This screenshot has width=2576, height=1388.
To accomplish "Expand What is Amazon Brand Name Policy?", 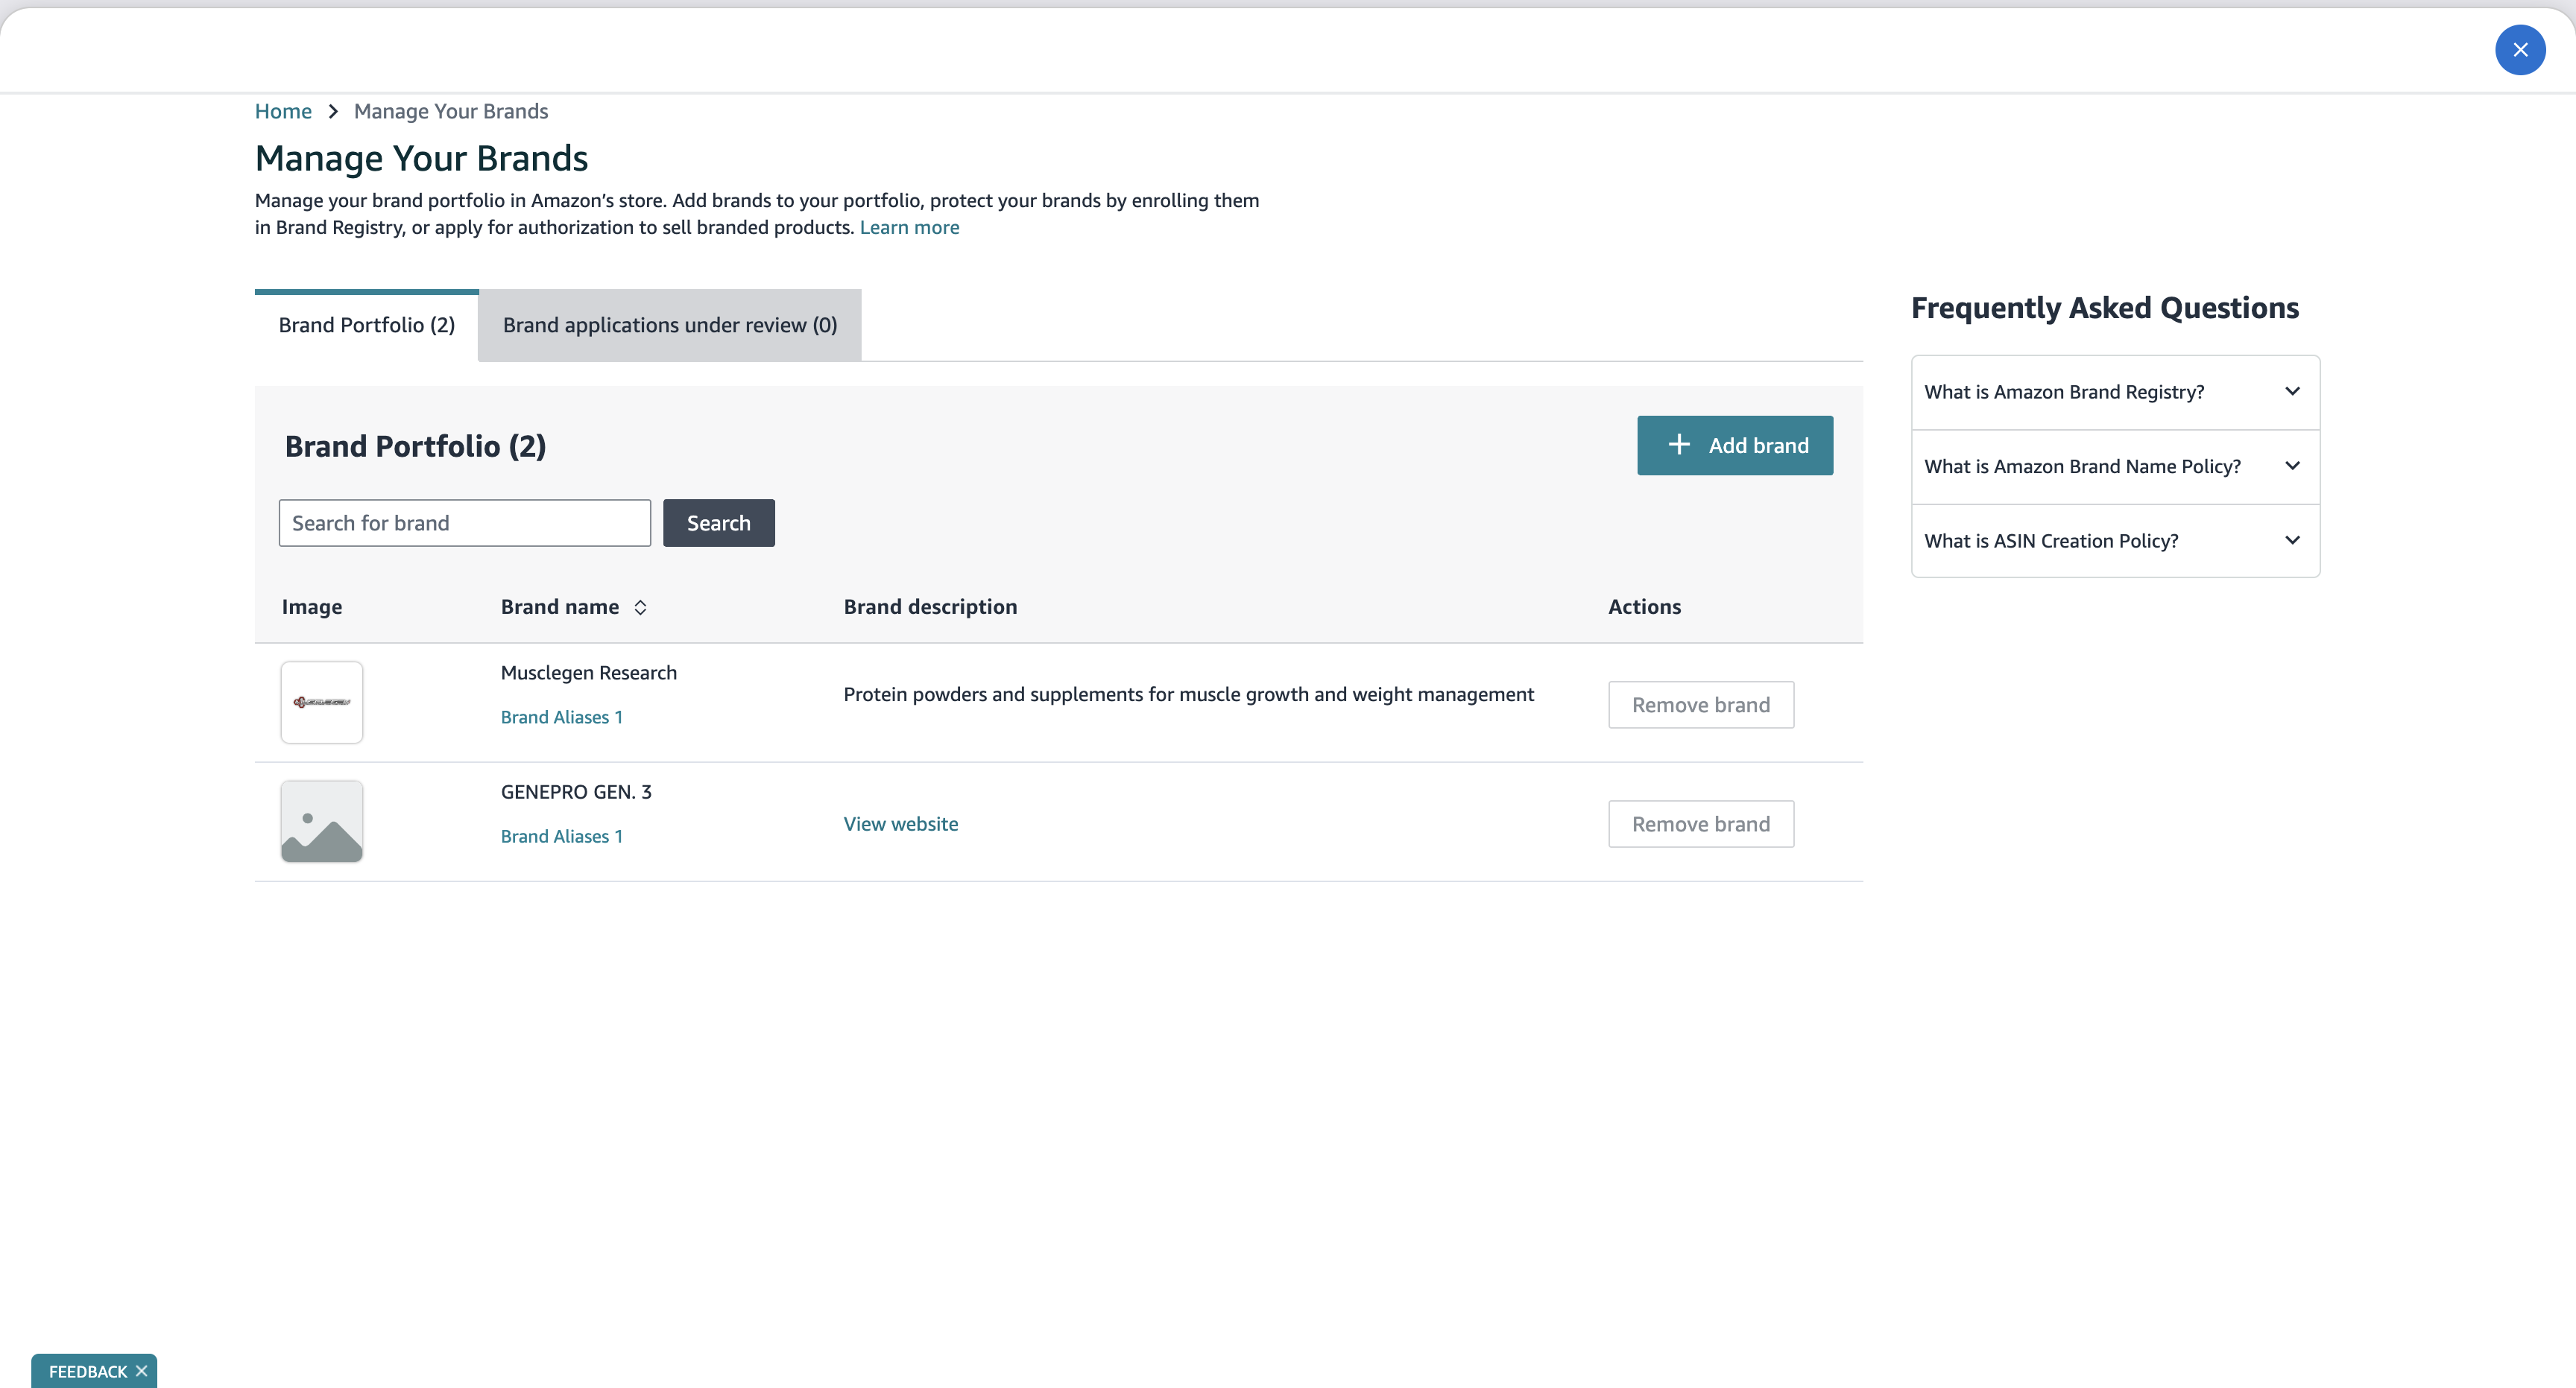I will coord(2115,466).
